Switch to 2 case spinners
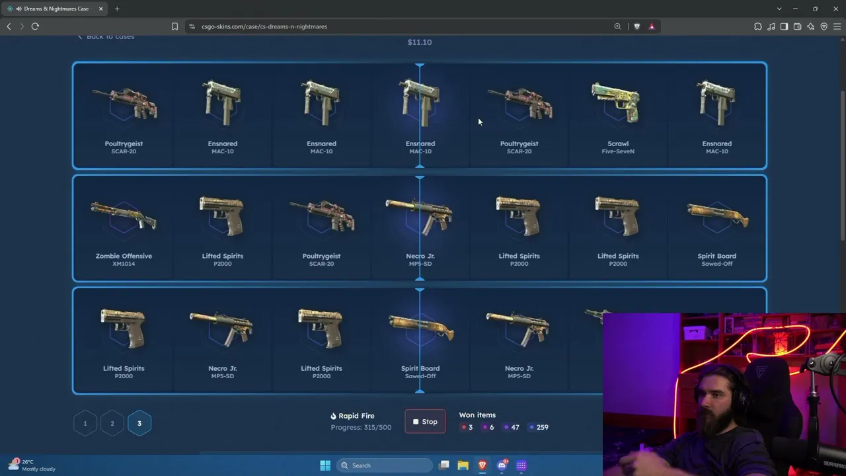Image resolution: width=846 pixels, height=476 pixels. coord(112,423)
